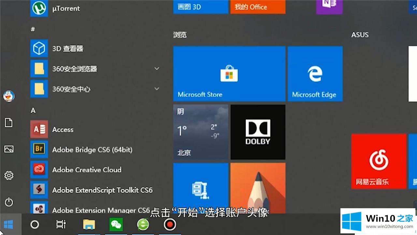The width and height of the screenshot is (417, 235).
Task: Expand the 360安全中心 folder chevron
Action: pos(157,89)
